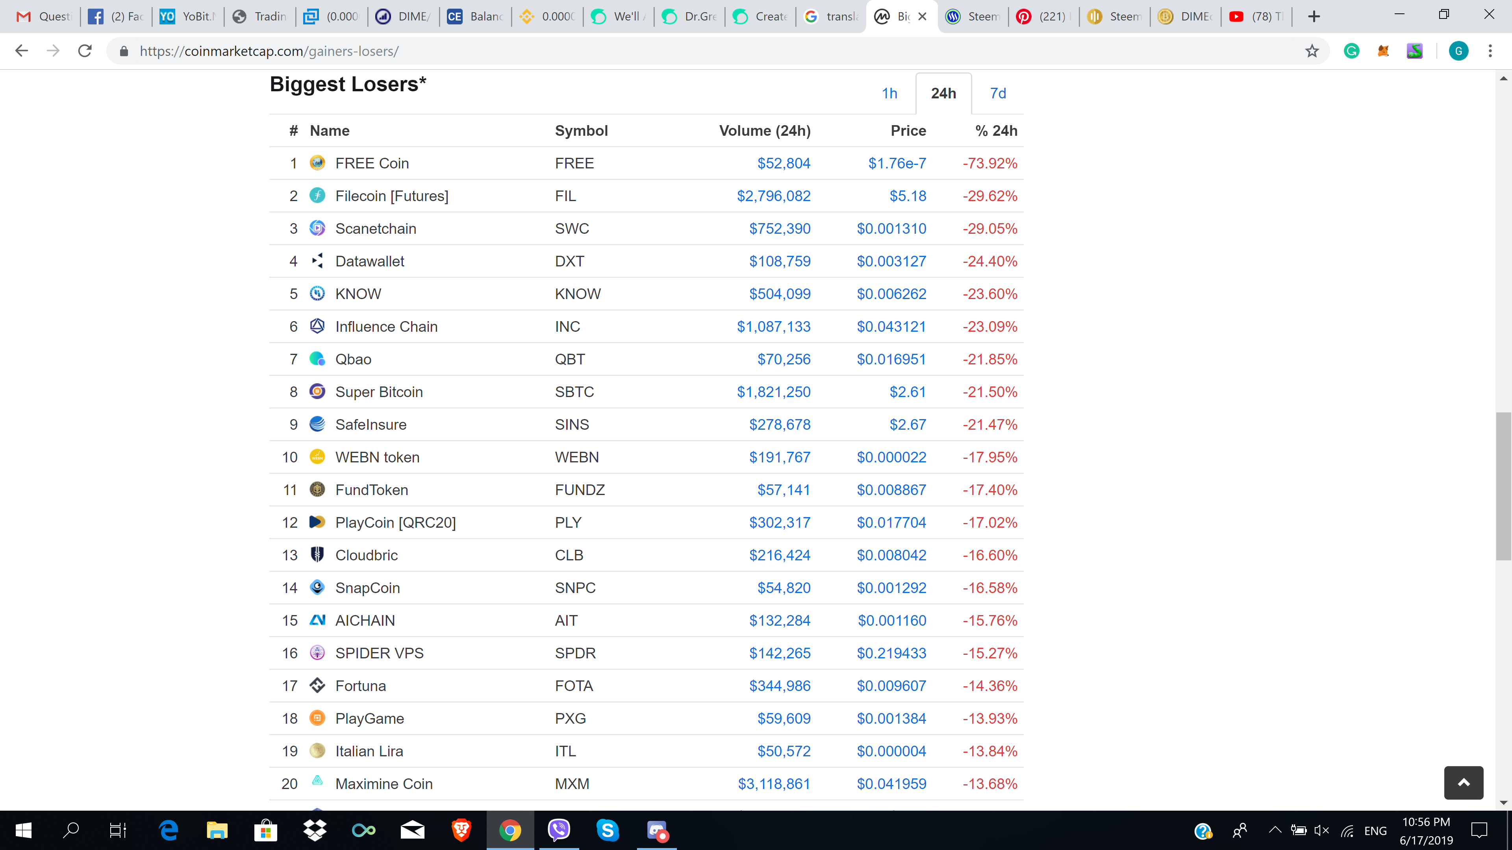1512x850 pixels.
Task: Open the MetaMask fox extension
Action: [x=1383, y=51]
